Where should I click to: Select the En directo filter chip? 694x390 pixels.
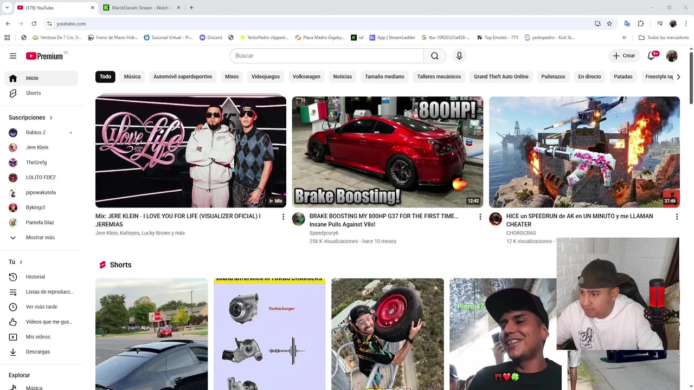click(589, 77)
